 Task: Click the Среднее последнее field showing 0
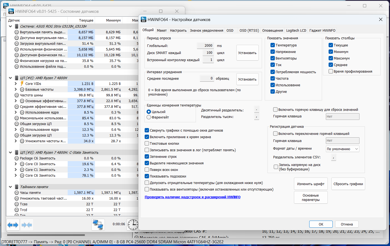(207, 78)
